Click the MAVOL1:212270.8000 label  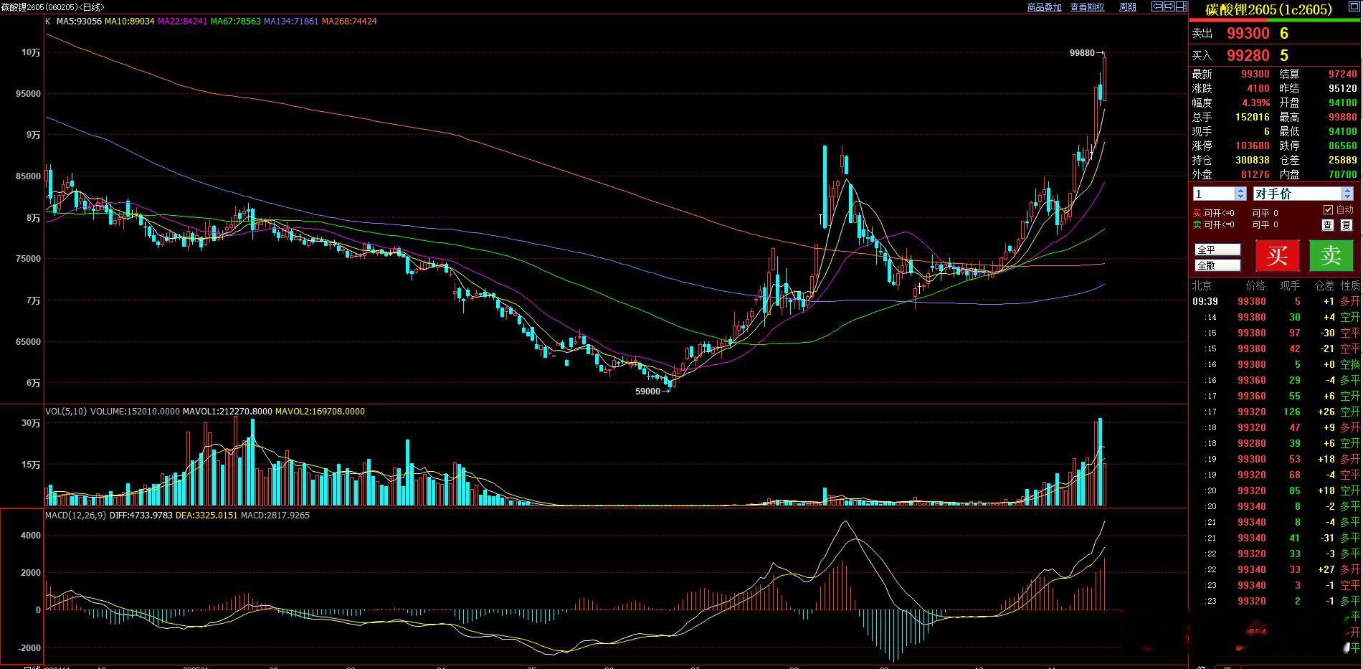[x=227, y=412]
